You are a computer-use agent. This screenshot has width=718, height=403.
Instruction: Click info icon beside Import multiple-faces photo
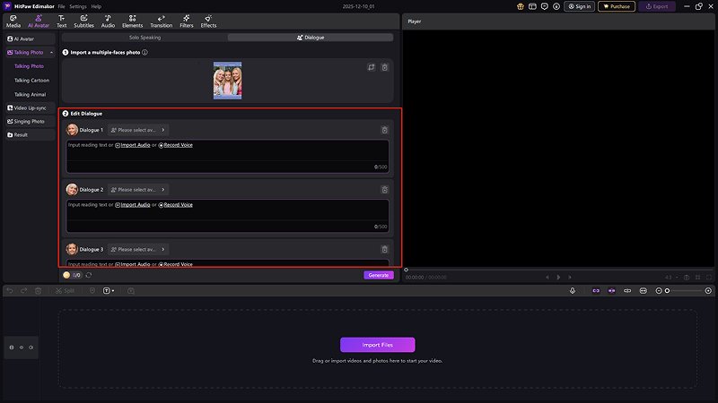click(145, 53)
